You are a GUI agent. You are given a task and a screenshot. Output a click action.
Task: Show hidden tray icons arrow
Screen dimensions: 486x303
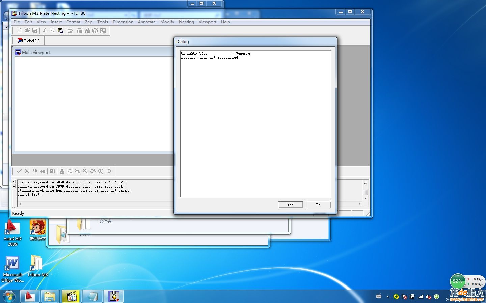(x=388, y=297)
